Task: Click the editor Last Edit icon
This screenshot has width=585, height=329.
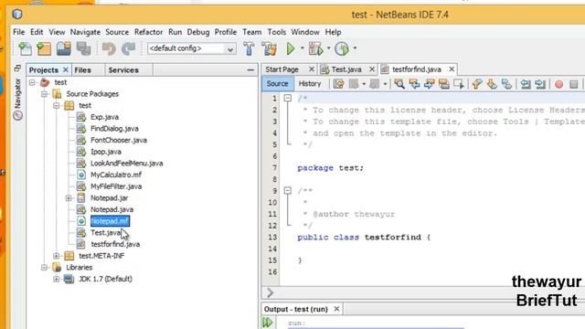Action: coord(339,83)
